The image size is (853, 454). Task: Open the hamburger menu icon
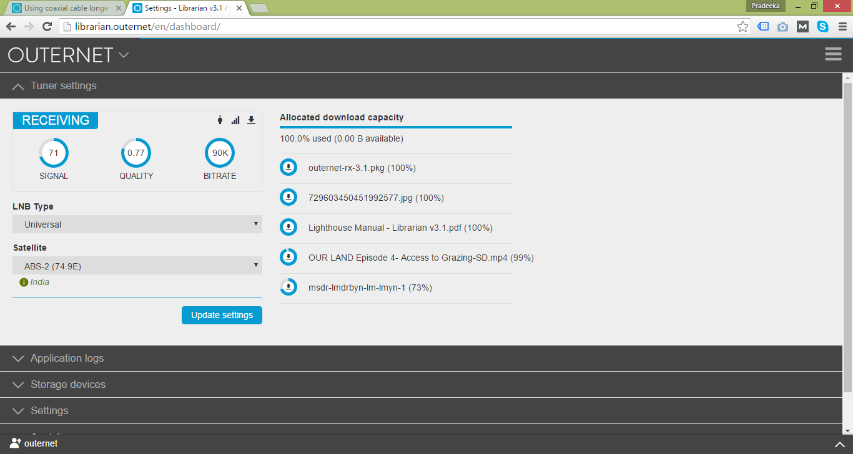(833, 54)
